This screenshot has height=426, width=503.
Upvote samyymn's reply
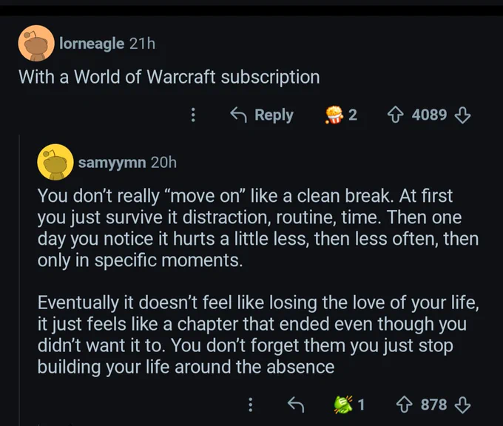(404, 405)
